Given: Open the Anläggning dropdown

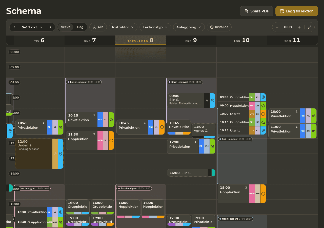Looking at the screenshot, I should tap(189, 27).
